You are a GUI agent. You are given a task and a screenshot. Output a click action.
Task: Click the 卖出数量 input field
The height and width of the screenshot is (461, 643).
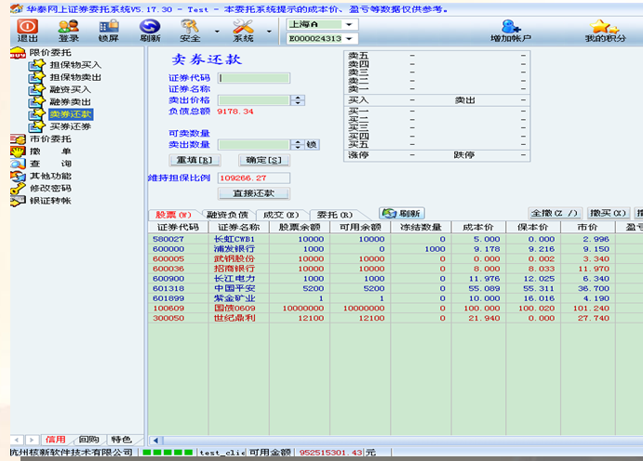(254, 144)
